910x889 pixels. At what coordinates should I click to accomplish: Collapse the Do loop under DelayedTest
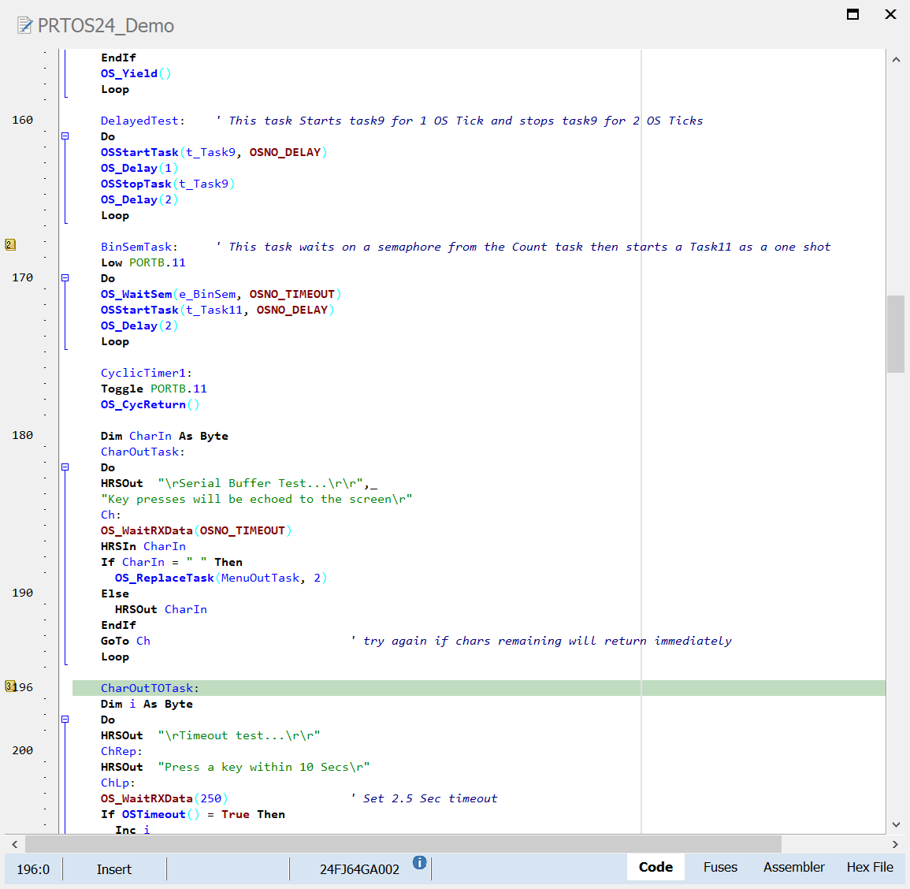tap(65, 136)
